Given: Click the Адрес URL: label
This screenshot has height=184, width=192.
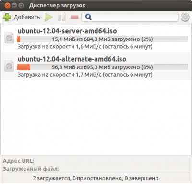Looking at the screenshot, I should click(x=18, y=161).
